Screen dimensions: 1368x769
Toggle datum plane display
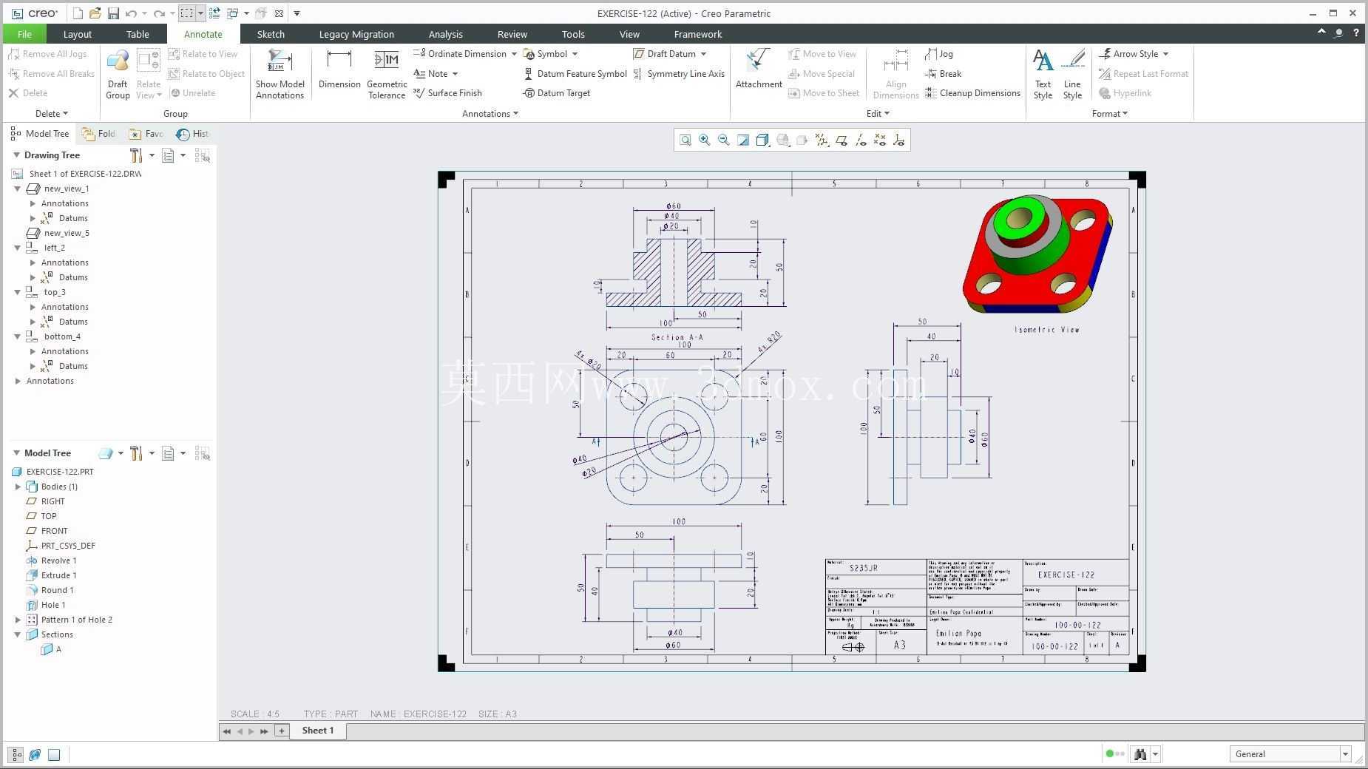tap(842, 140)
